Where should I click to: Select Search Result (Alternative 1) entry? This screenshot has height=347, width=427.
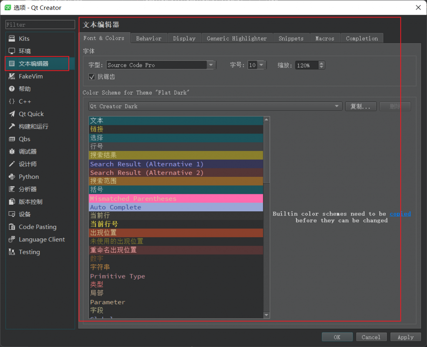(176, 164)
